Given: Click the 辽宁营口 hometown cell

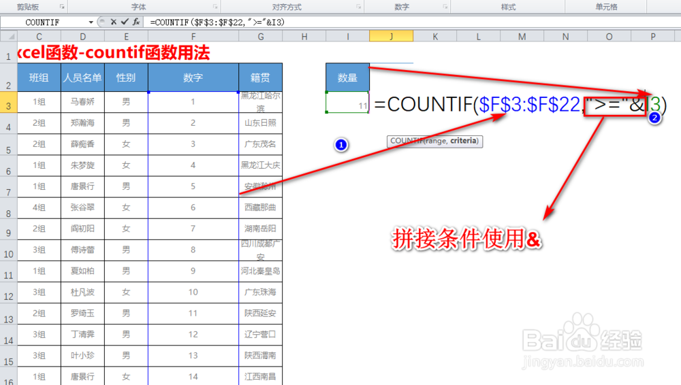Looking at the screenshot, I should tap(261, 335).
